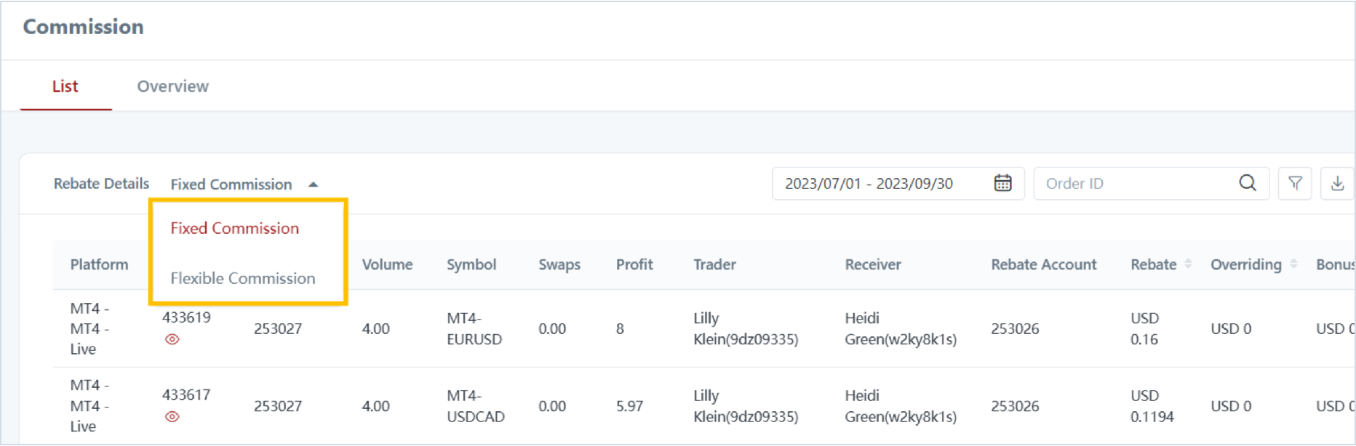
Task: Select Fixed Commission option in list
Action: 234,228
